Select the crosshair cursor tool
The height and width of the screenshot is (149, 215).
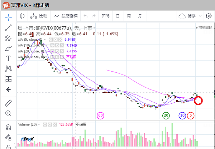(x=8, y=17)
